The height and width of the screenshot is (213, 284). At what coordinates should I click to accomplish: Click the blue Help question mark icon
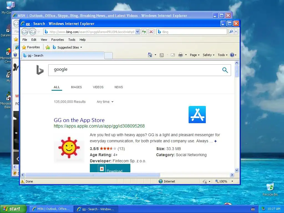(232, 55)
